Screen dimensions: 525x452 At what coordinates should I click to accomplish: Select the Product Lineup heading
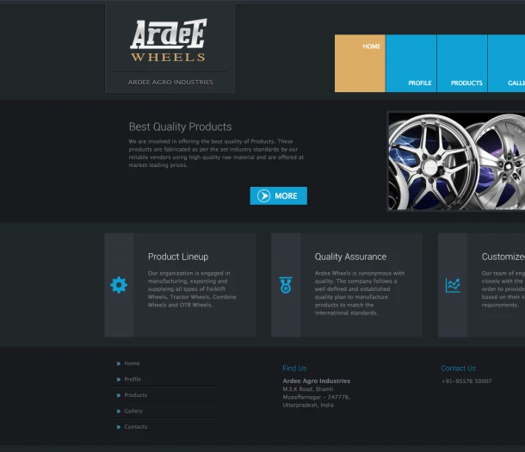click(178, 257)
